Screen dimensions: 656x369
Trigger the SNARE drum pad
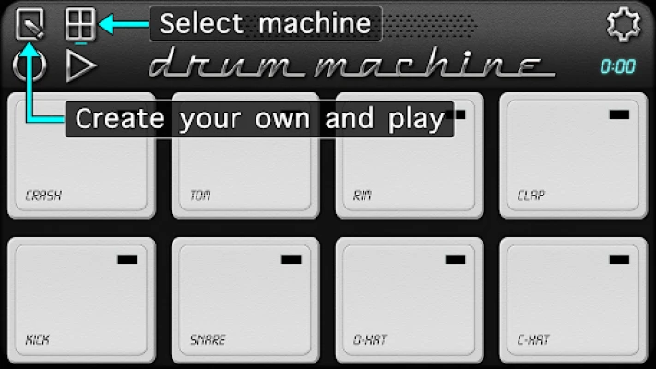(x=245, y=300)
